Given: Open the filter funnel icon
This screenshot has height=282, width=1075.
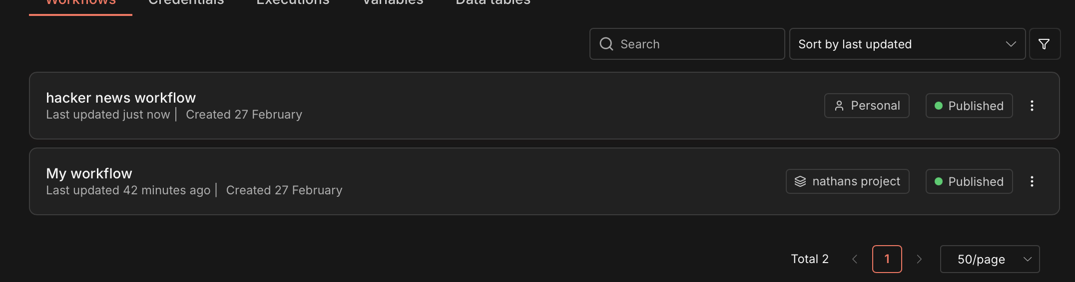Looking at the screenshot, I should coord(1044,44).
